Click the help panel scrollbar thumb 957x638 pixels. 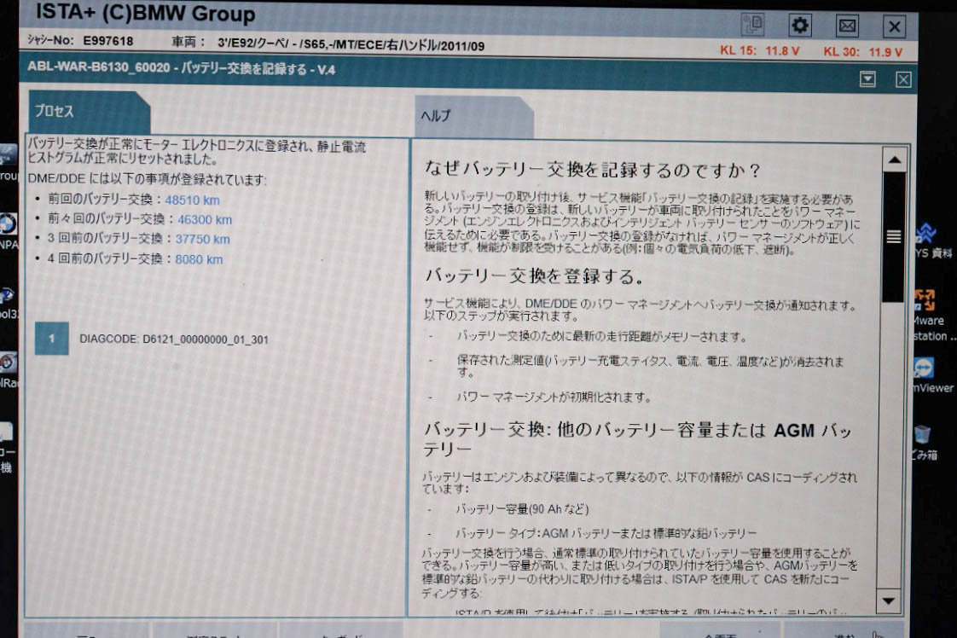pyautogui.click(x=894, y=237)
